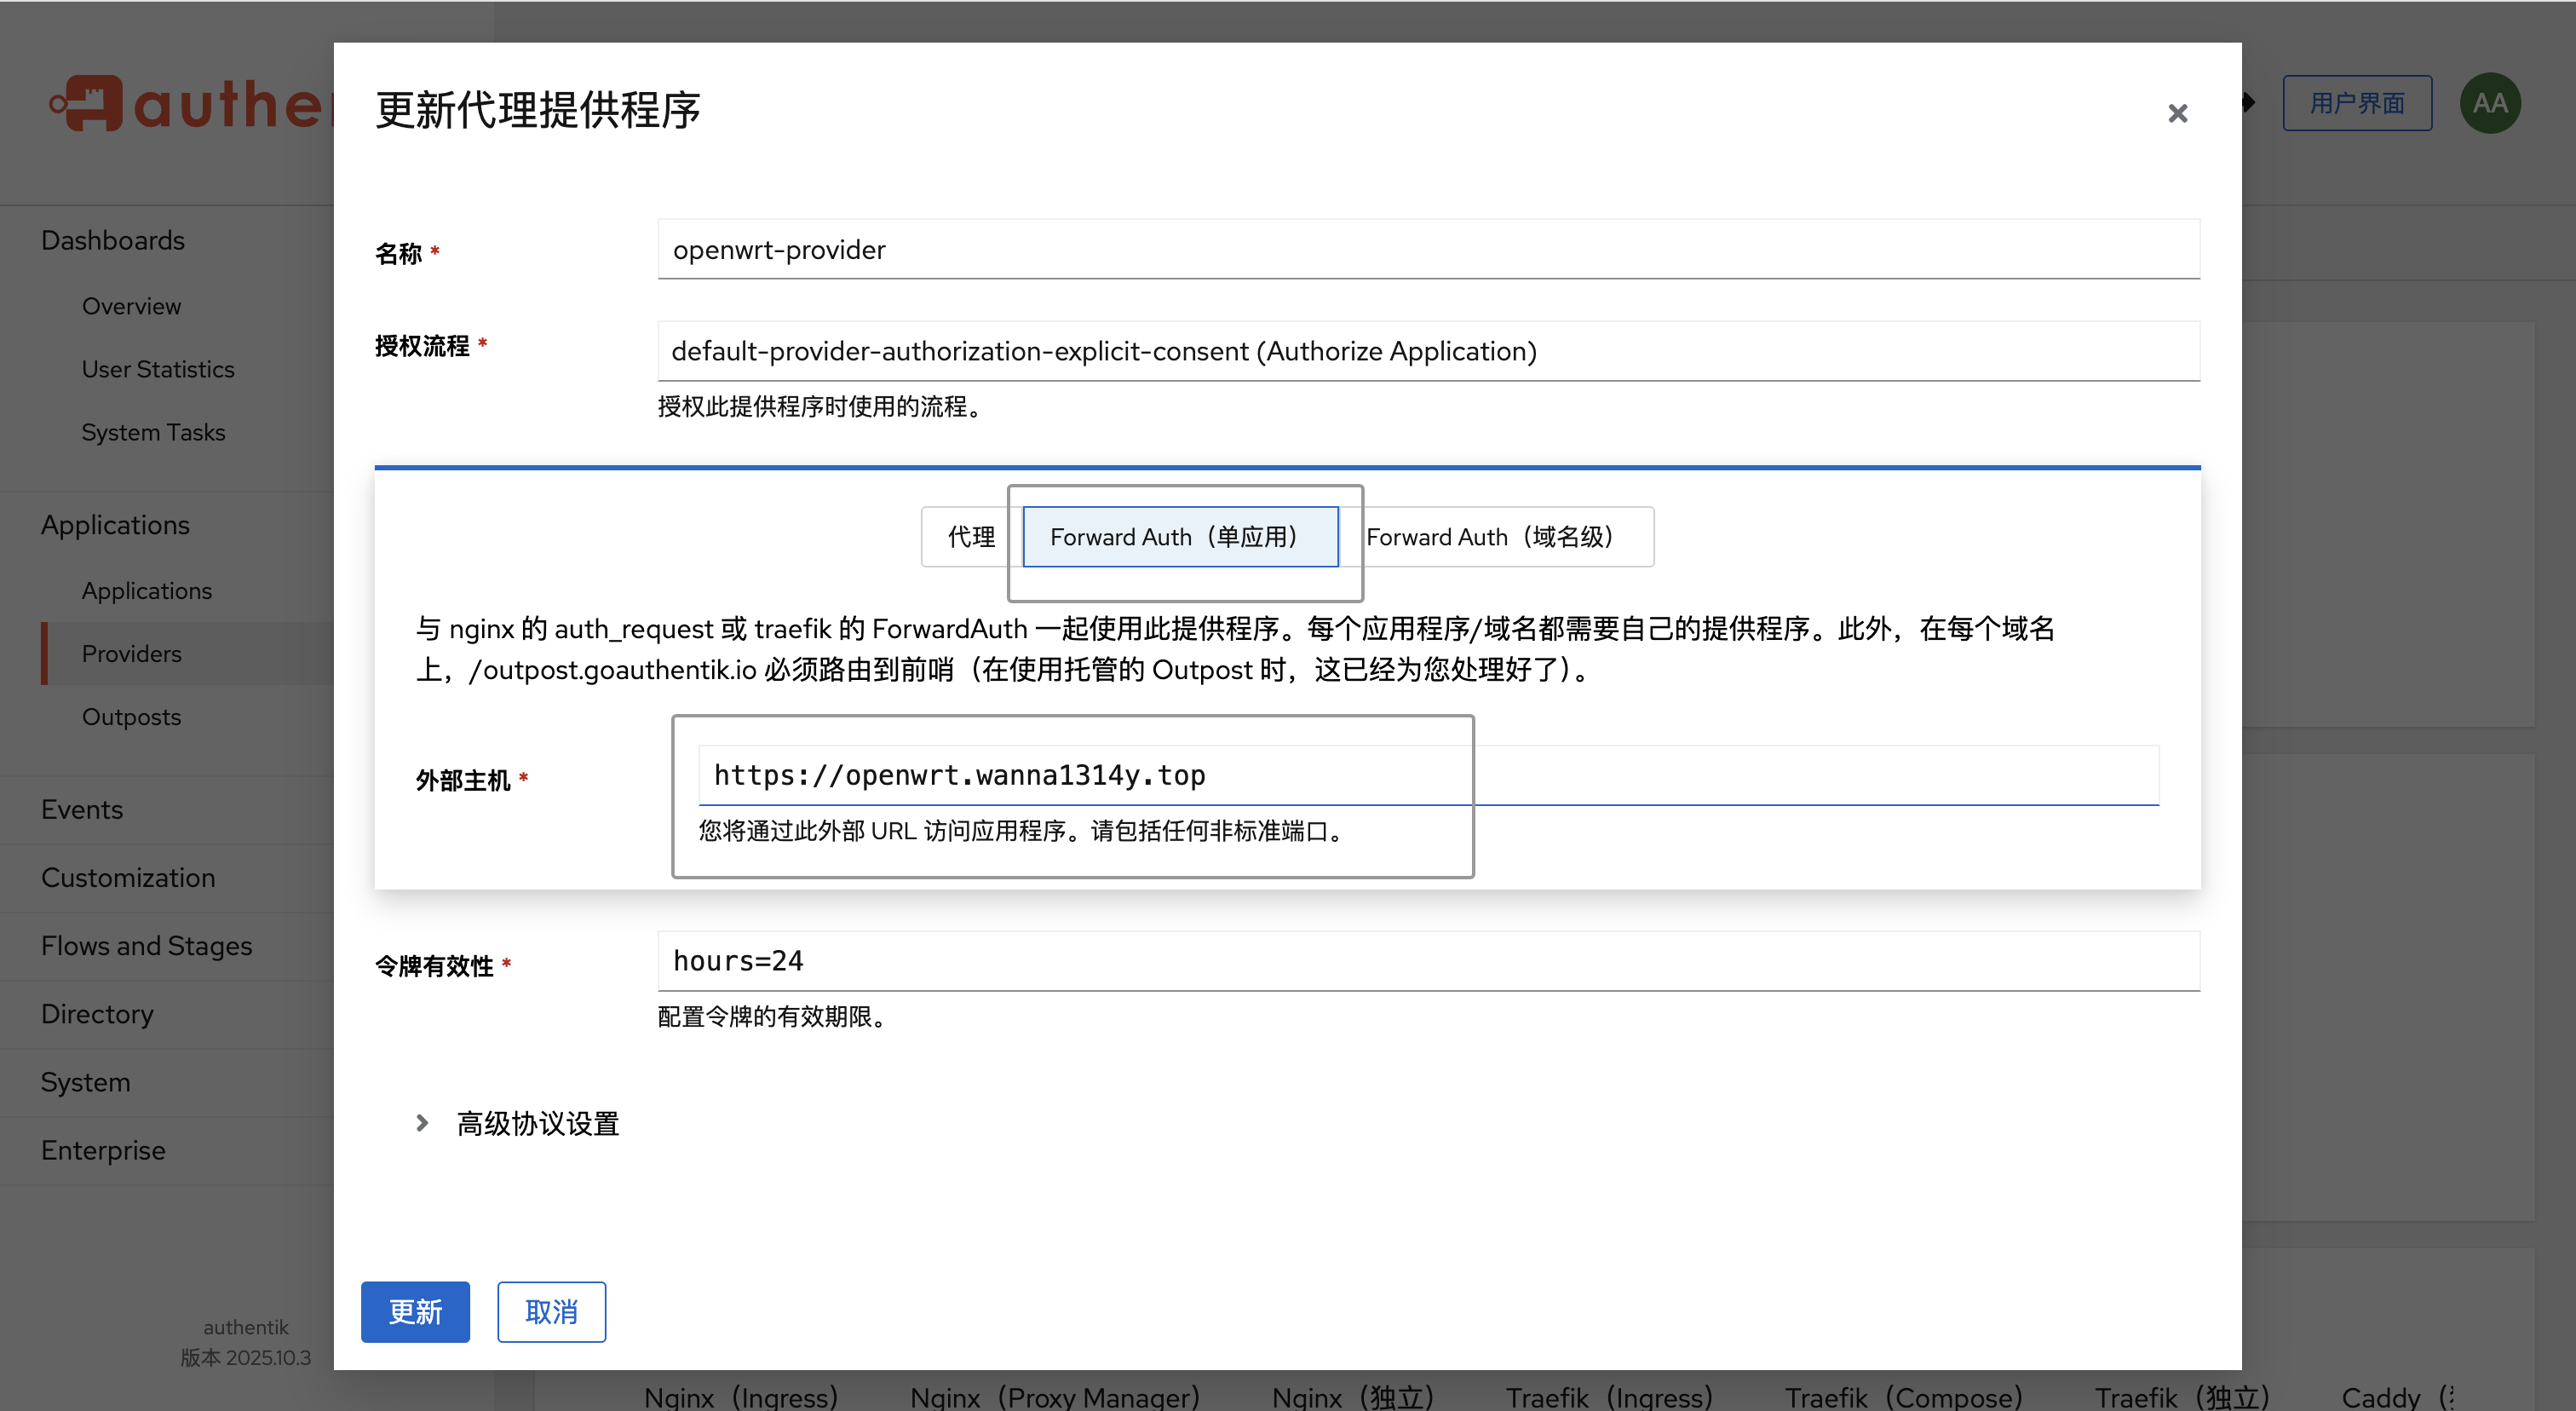Expand the Flows and Stages section
This screenshot has width=2576, height=1411.
[146, 946]
